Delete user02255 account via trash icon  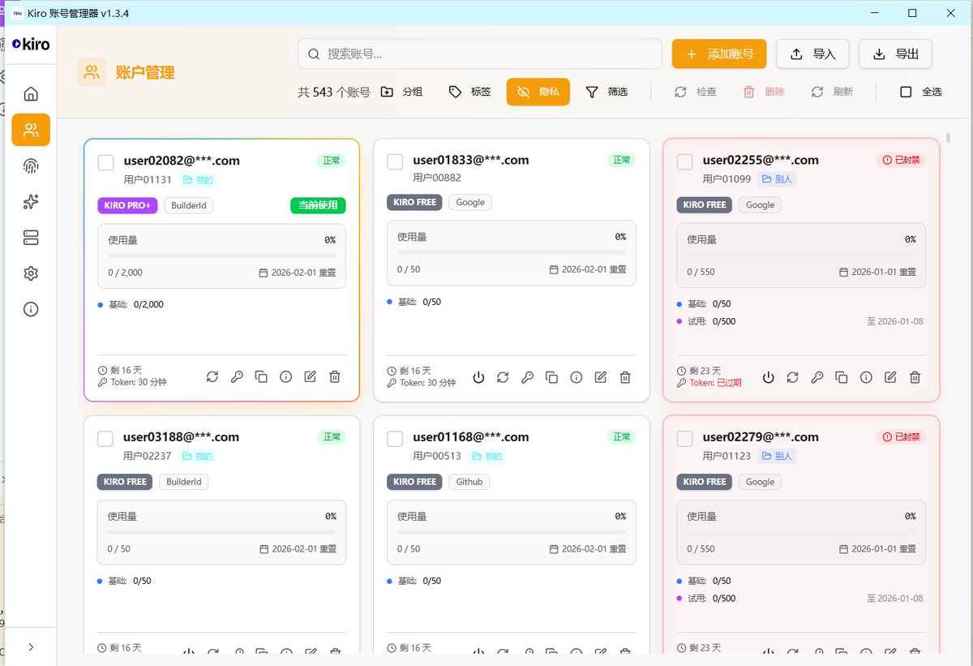pyautogui.click(x=915, y=377)
